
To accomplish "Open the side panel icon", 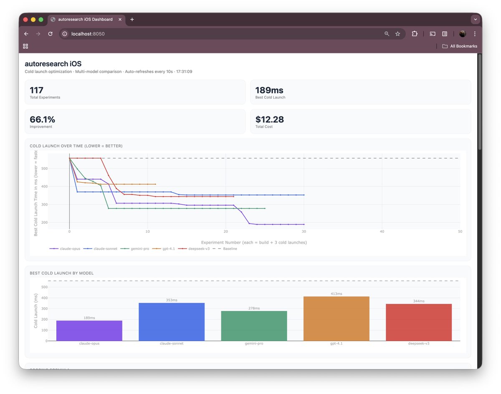I will point(445,34).
